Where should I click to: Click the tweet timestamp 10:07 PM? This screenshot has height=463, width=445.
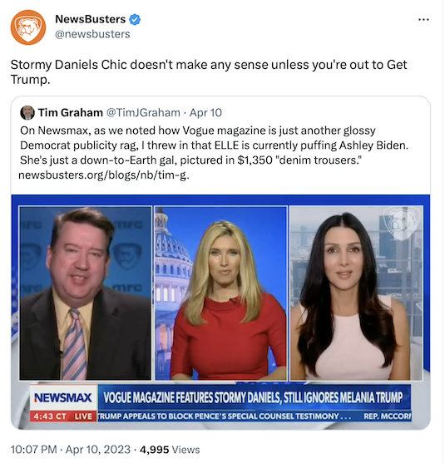pyautogui.click(x=33, y=450)
